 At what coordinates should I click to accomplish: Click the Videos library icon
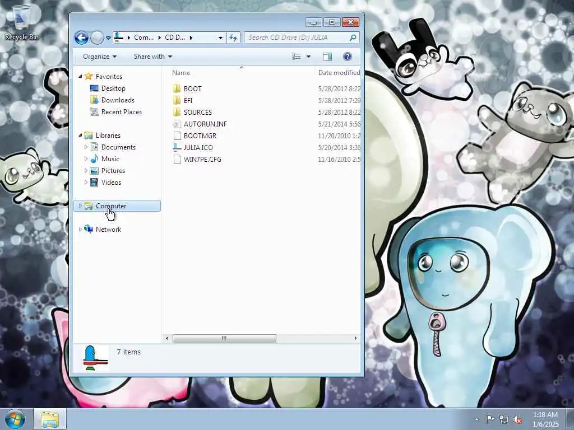coord(94,182)
